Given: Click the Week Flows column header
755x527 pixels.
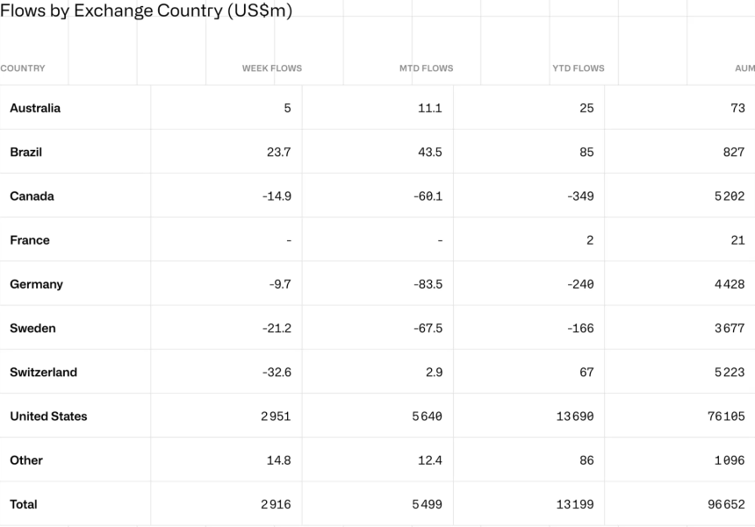Looking at the screenshot, I should pyautogui.click(x=271, y=68).
